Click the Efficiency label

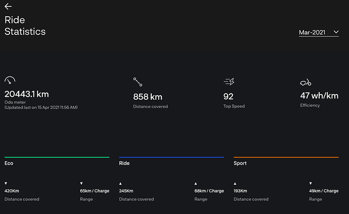pyautogui.click(x=310, y=105)
